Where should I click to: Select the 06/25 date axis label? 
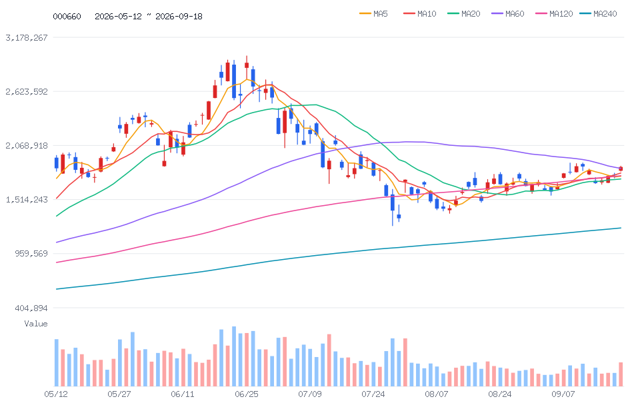tap(247, 394)
